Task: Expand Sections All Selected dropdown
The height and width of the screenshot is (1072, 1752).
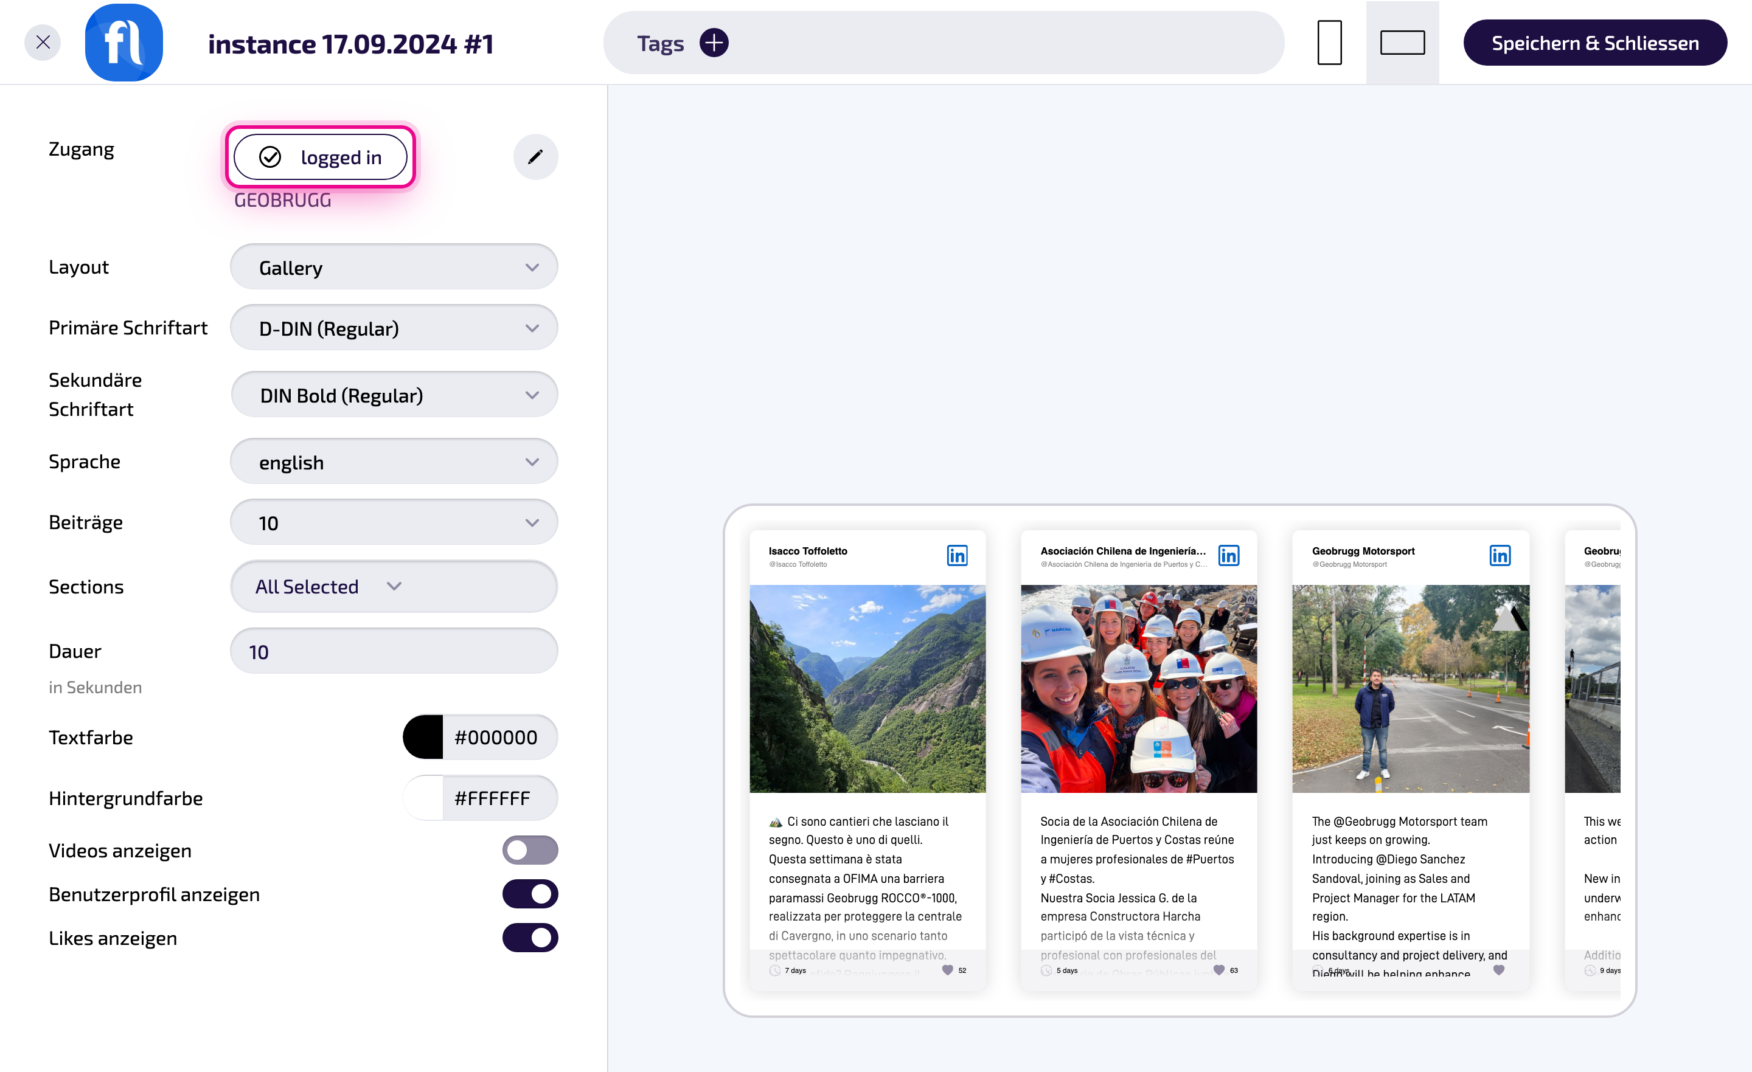Action: pos(394,587)
